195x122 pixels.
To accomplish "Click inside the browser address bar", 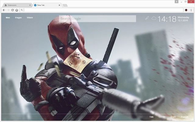I will pyautogui.click(x=101, y=10).
